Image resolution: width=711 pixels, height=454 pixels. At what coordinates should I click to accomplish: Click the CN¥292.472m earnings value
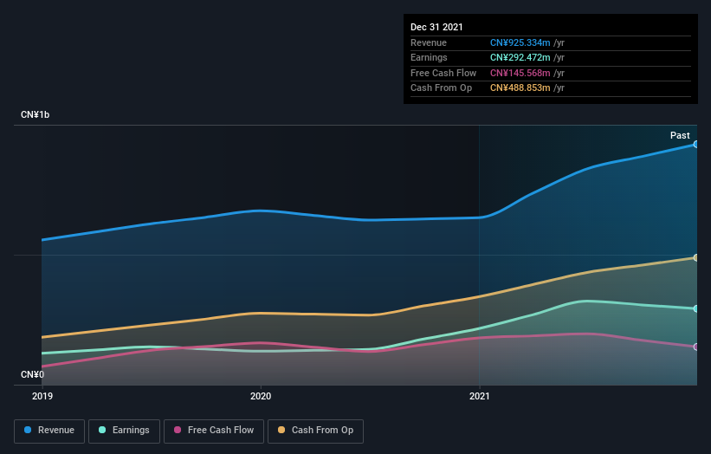point(520,57)
